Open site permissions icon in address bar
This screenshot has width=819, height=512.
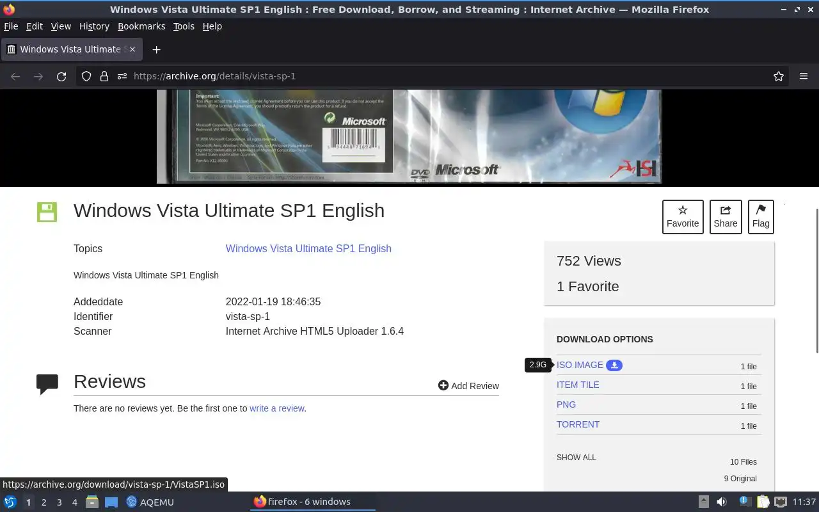pos(122,76)
